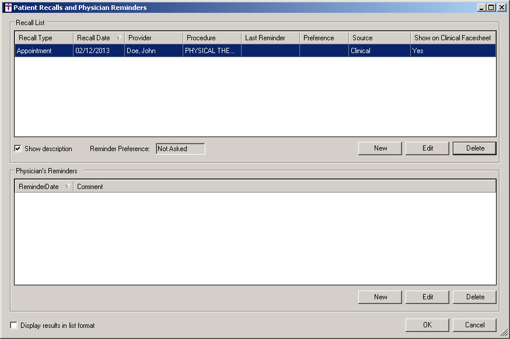Click the ReminderDate sort arrow

68,187
